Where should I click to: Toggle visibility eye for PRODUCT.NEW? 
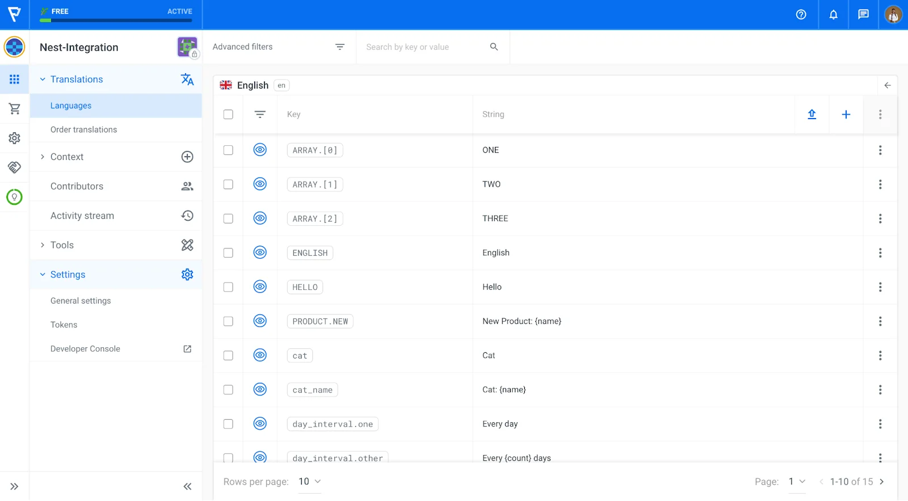click(260, 321)
